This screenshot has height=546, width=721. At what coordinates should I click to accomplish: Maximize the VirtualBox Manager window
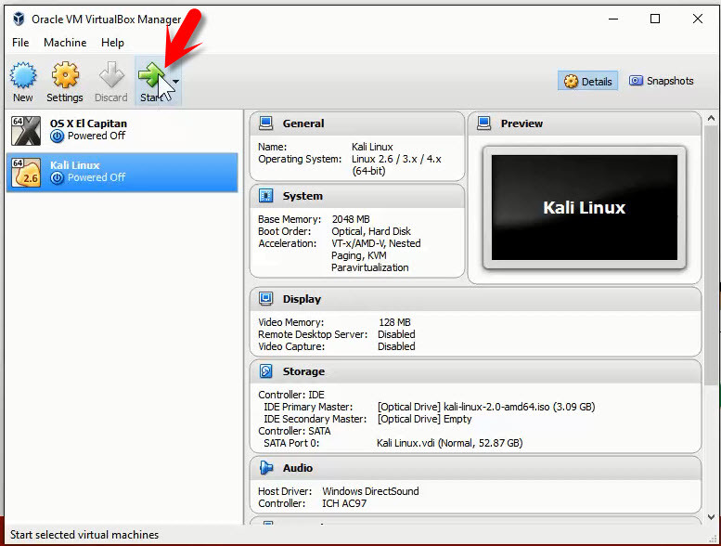click(655, 19)
